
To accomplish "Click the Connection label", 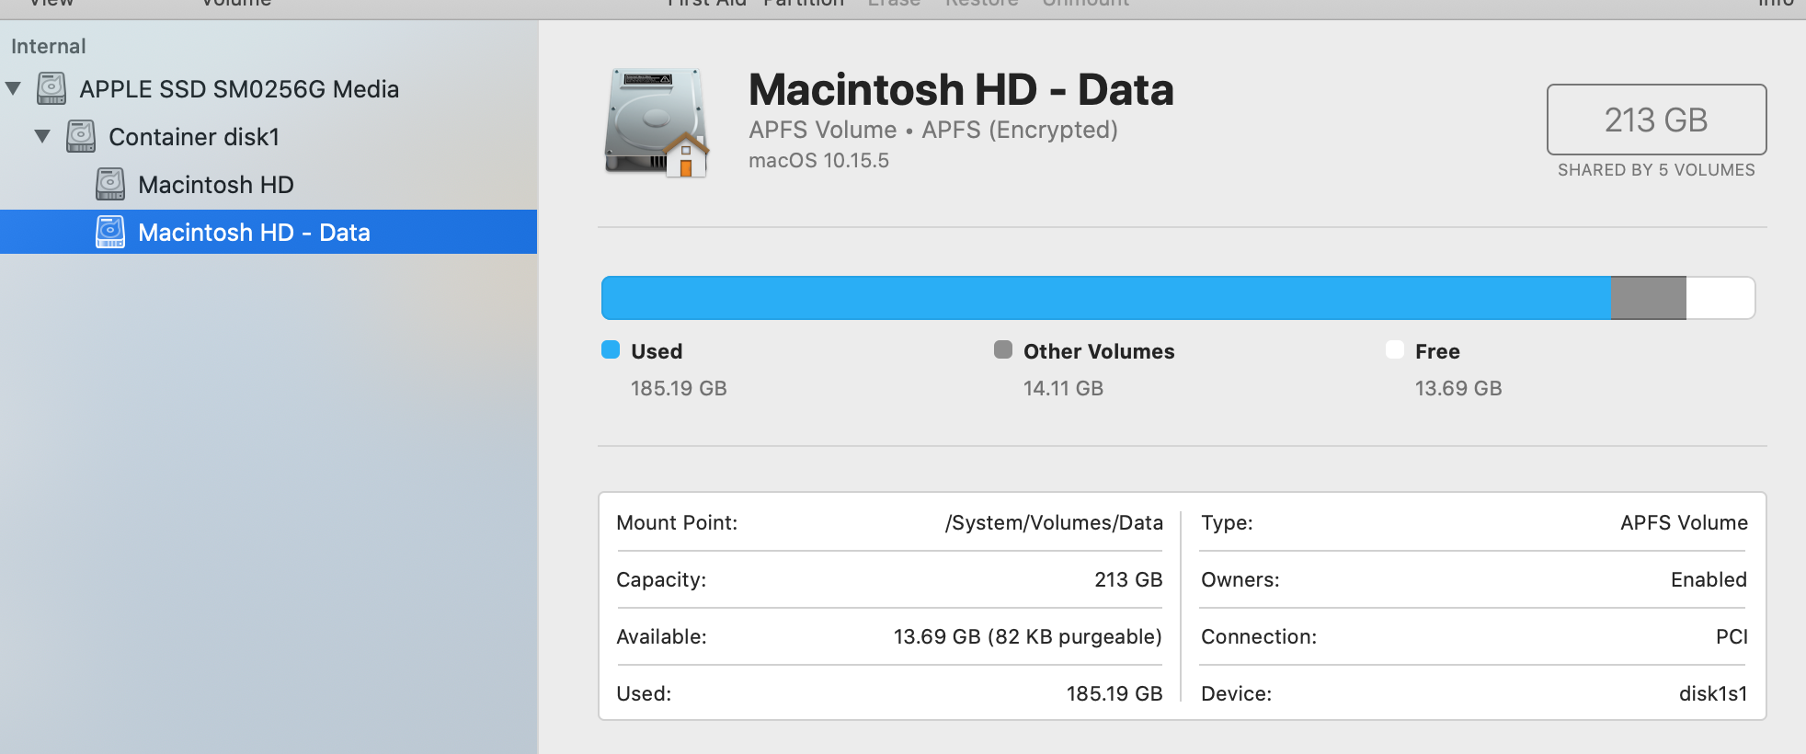I will [x=1259, y=636].
